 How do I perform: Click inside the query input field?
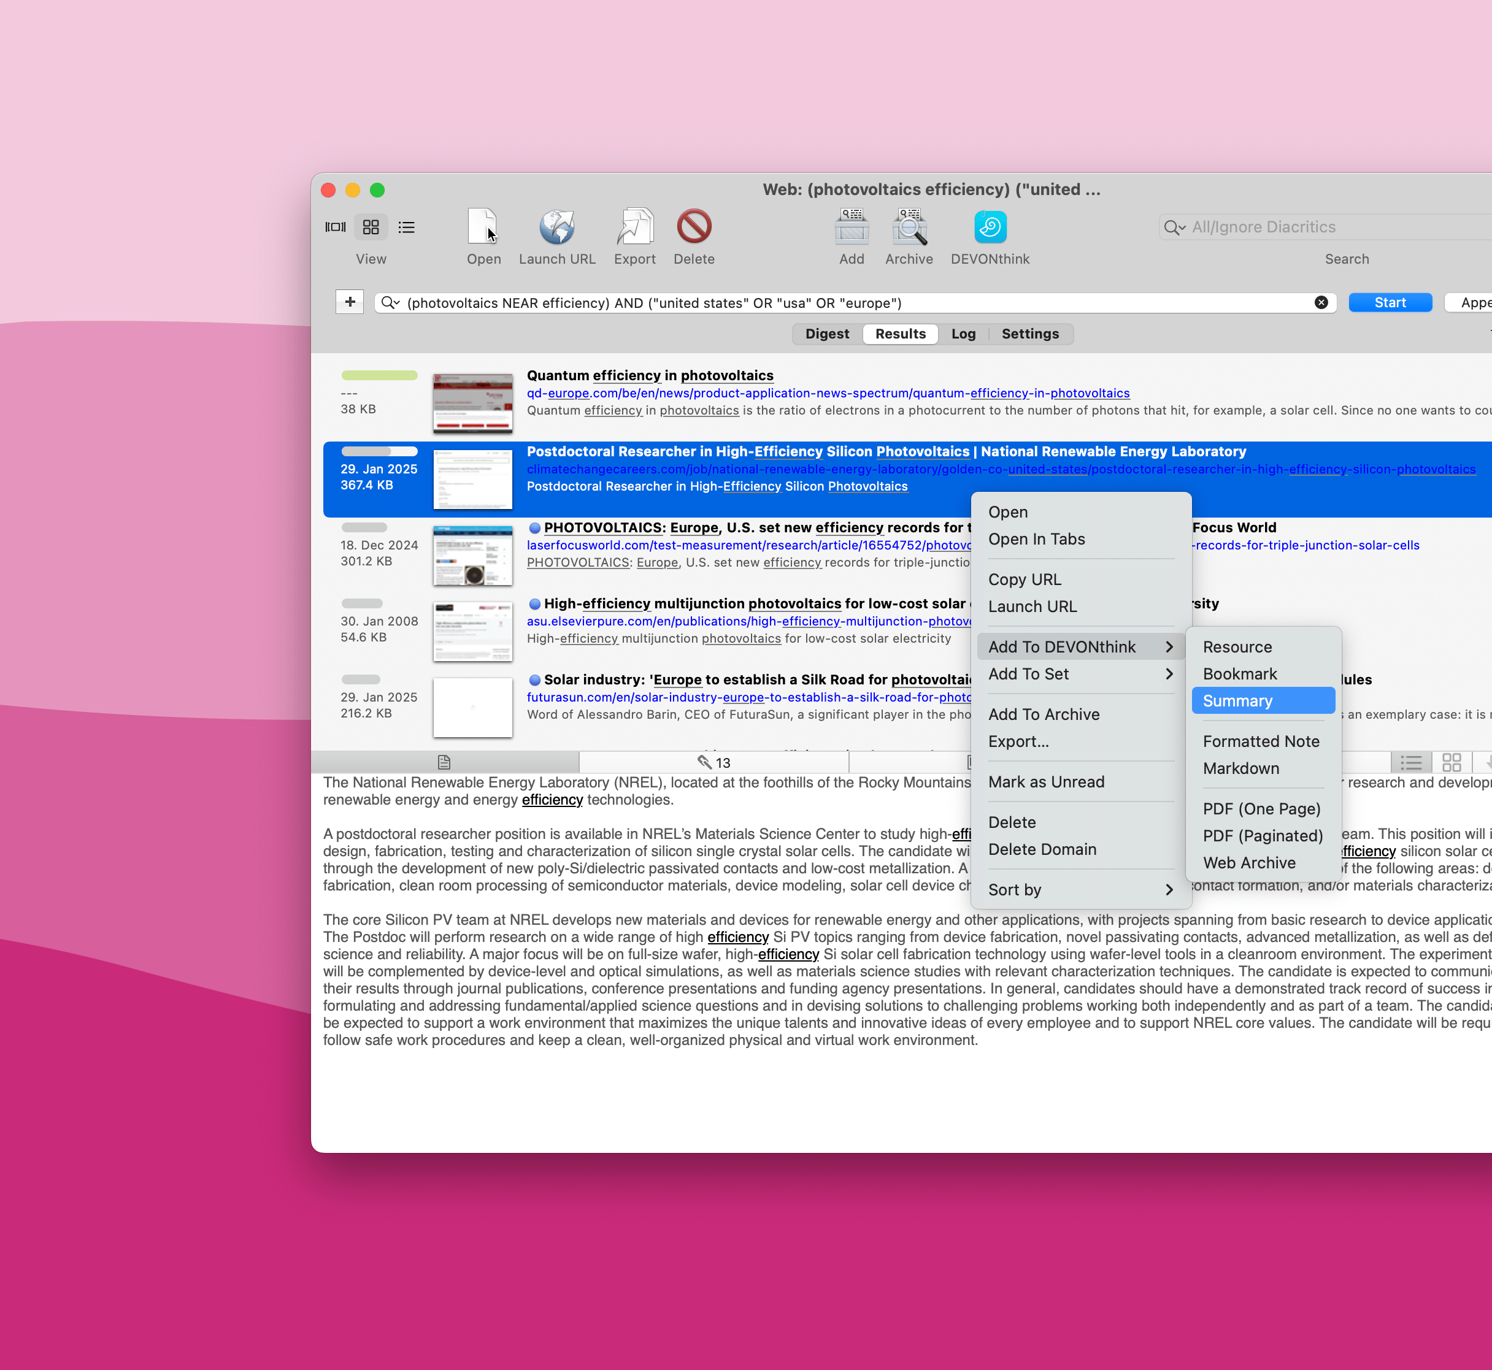tap(856, 302)
